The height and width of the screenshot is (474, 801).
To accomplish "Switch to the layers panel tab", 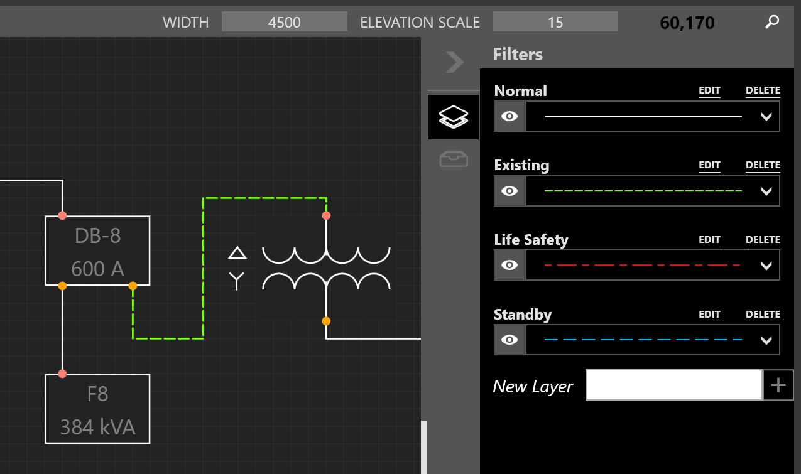I will click(x=453, y=116).
